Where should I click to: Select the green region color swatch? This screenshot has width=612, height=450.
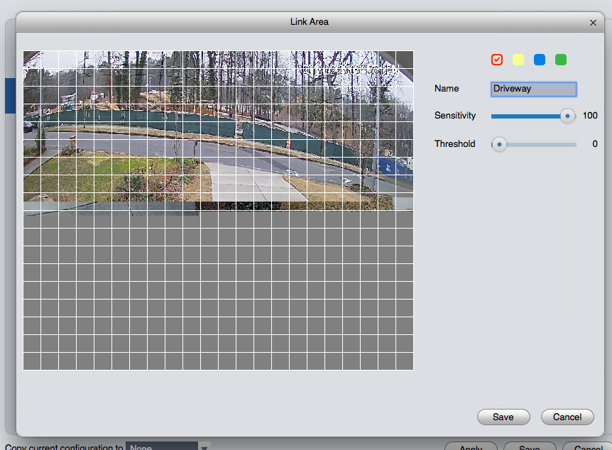pyautogui.click(x=561, y=60)
